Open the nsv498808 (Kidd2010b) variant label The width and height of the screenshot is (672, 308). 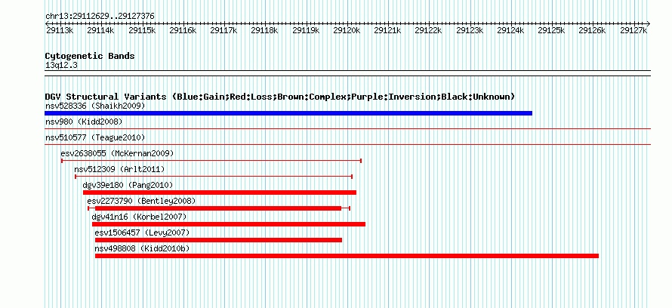142,248
